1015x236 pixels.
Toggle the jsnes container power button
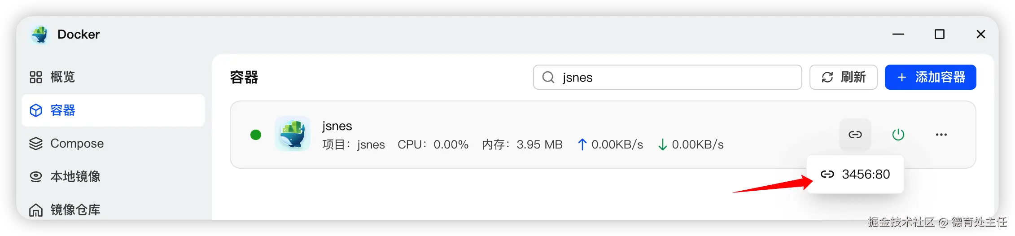pyautogui.click(x=898, y=135)
